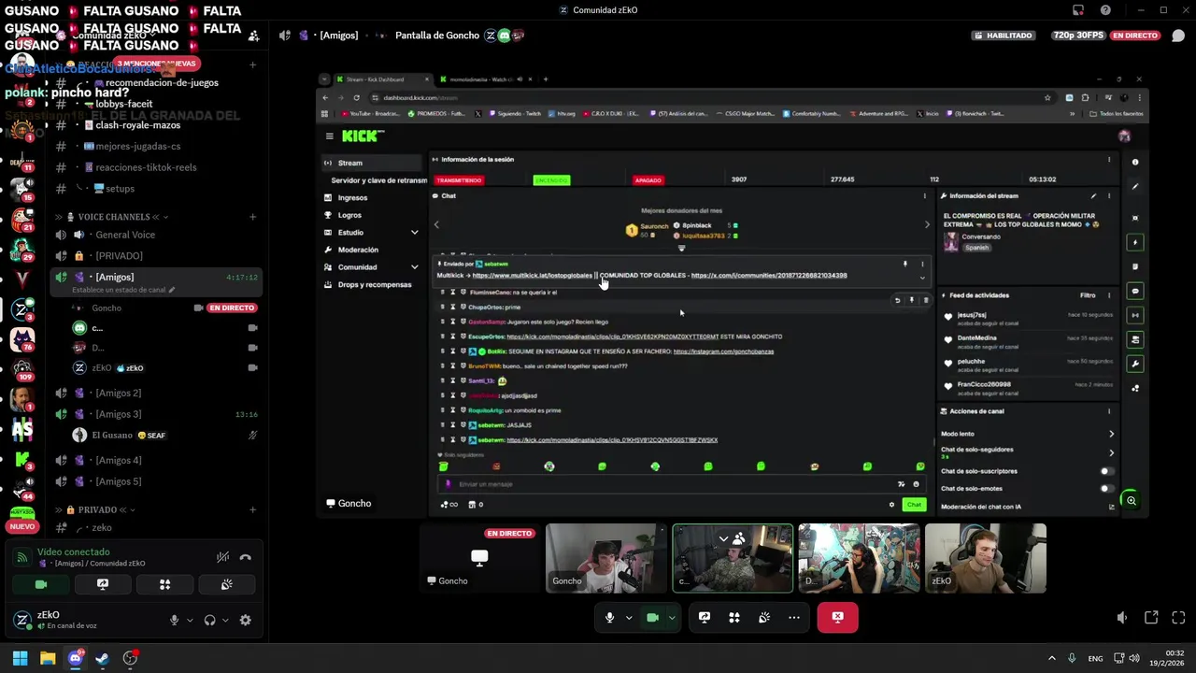This screenshot has width=1196, height=673.
Task: Open input device dropdown next to user panel microphone
Action: [x=190, y=620]
